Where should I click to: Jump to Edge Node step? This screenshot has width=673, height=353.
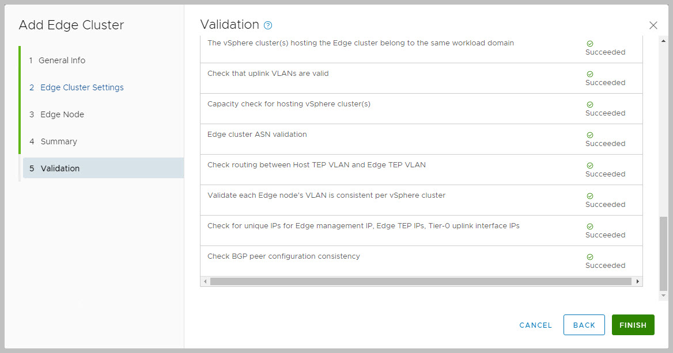pos(62,114)
